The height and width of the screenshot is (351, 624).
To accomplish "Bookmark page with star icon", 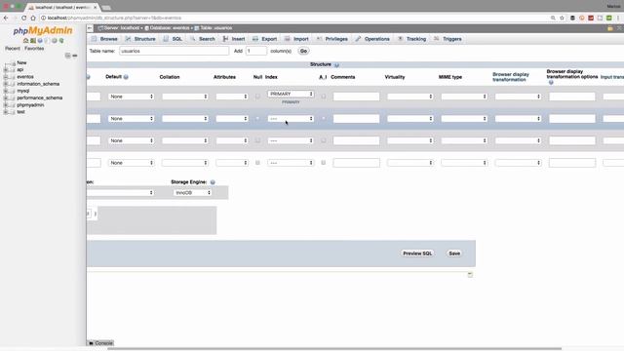I will [562, 18].
